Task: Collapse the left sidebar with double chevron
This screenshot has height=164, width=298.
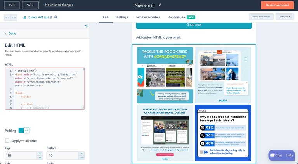Action: point(86,26)
